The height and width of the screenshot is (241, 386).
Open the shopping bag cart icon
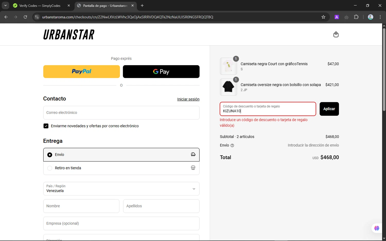point(336,34)
